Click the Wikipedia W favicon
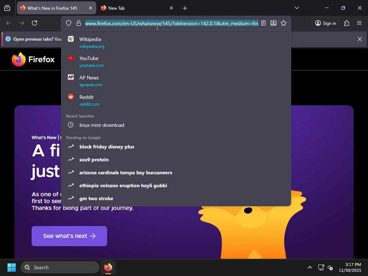 coord(71,39)
